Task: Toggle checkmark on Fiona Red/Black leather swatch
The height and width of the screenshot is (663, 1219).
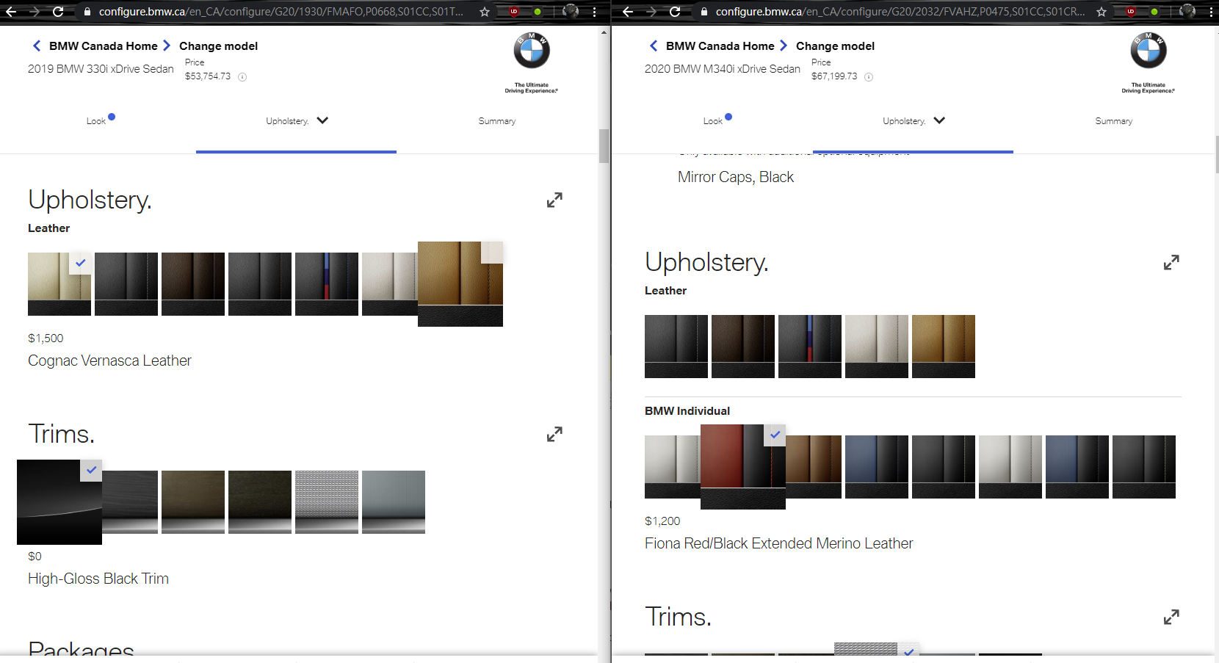Action: pyautogui.click(x=775, y=435)
